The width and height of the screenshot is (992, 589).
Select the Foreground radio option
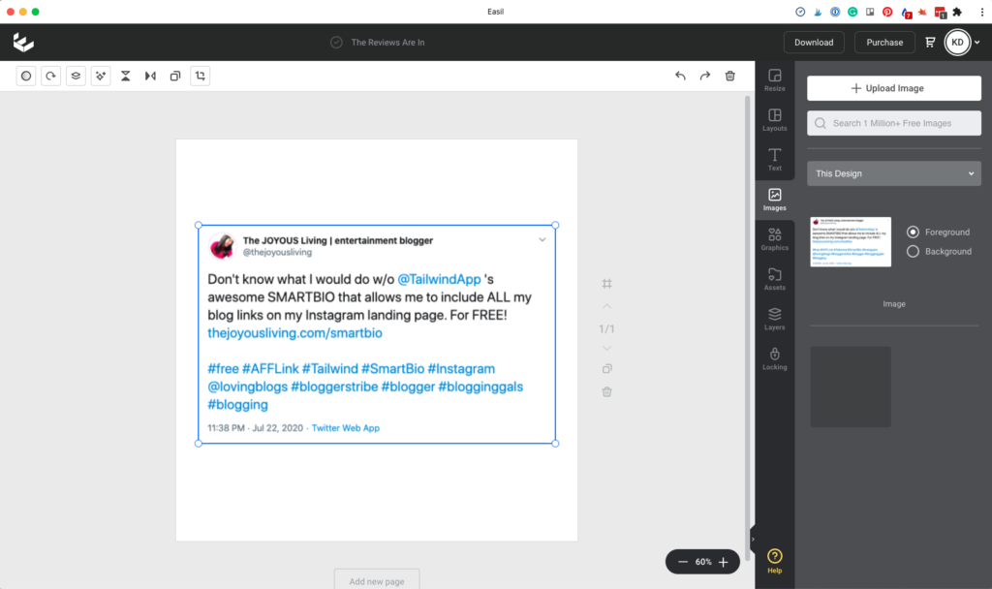pos(913,232)
